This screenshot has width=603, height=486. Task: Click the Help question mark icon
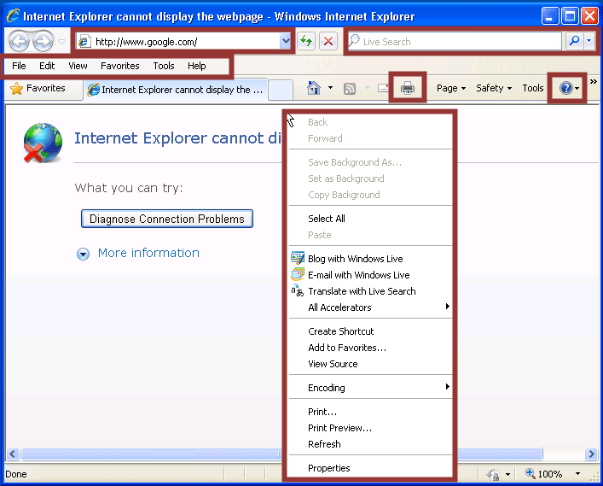tap(565, 88)
